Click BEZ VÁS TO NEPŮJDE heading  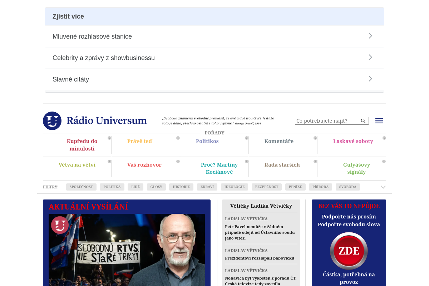(x=349, y=206)
